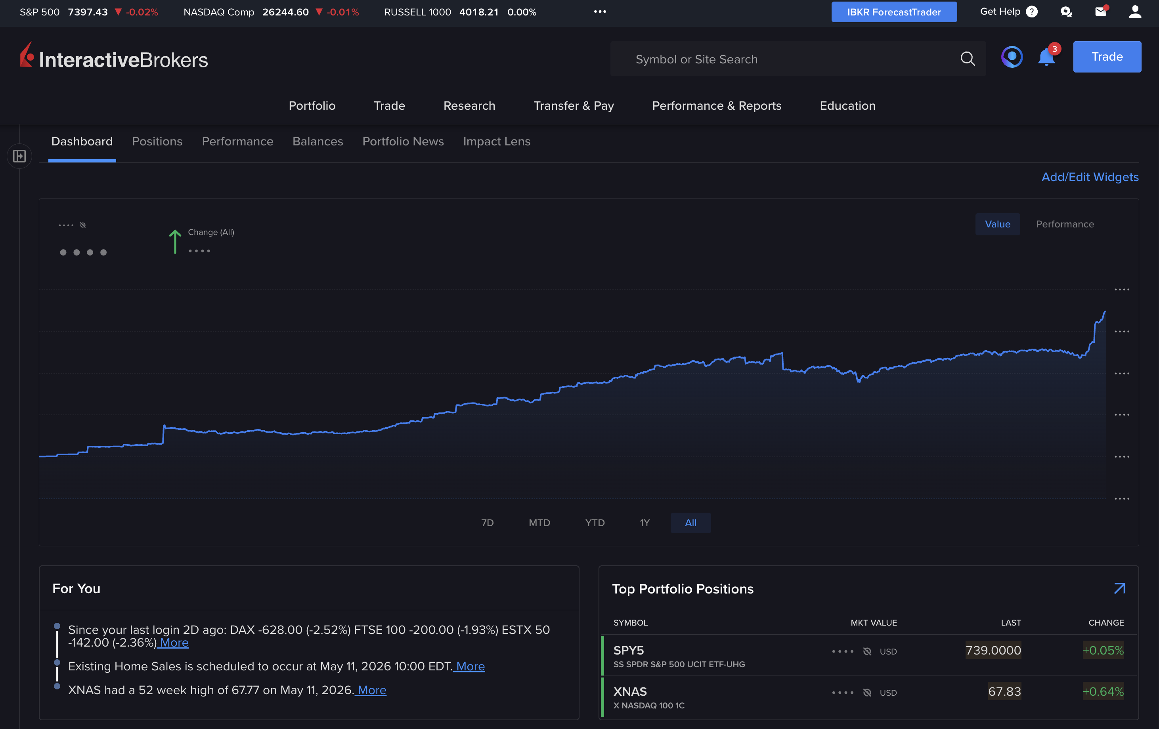Open the Trade main menu
This screenshot has width=1159, height=729.
[389, 105]
